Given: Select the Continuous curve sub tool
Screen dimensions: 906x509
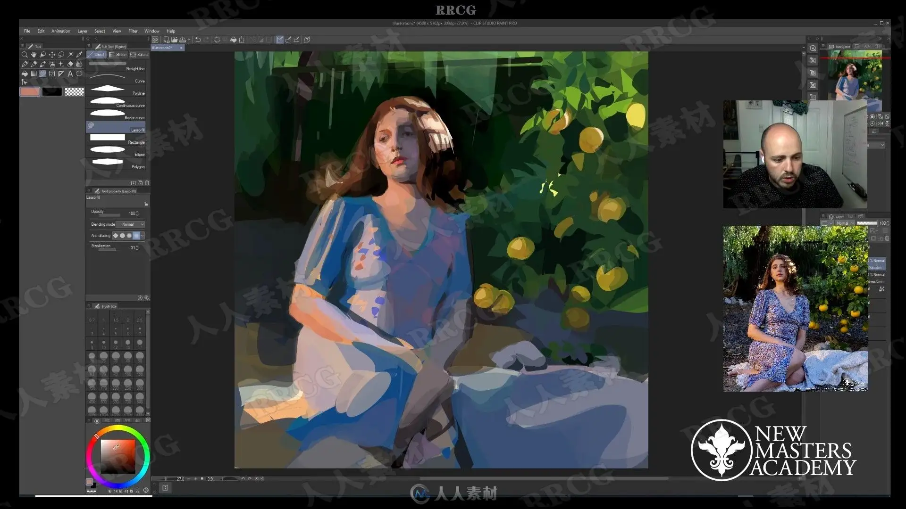Looking at the screenshot, I should point(116,103).
